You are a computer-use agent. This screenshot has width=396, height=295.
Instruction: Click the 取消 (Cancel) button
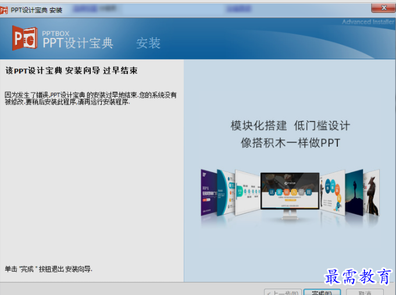pyautogui.click(x=365, y=293)
